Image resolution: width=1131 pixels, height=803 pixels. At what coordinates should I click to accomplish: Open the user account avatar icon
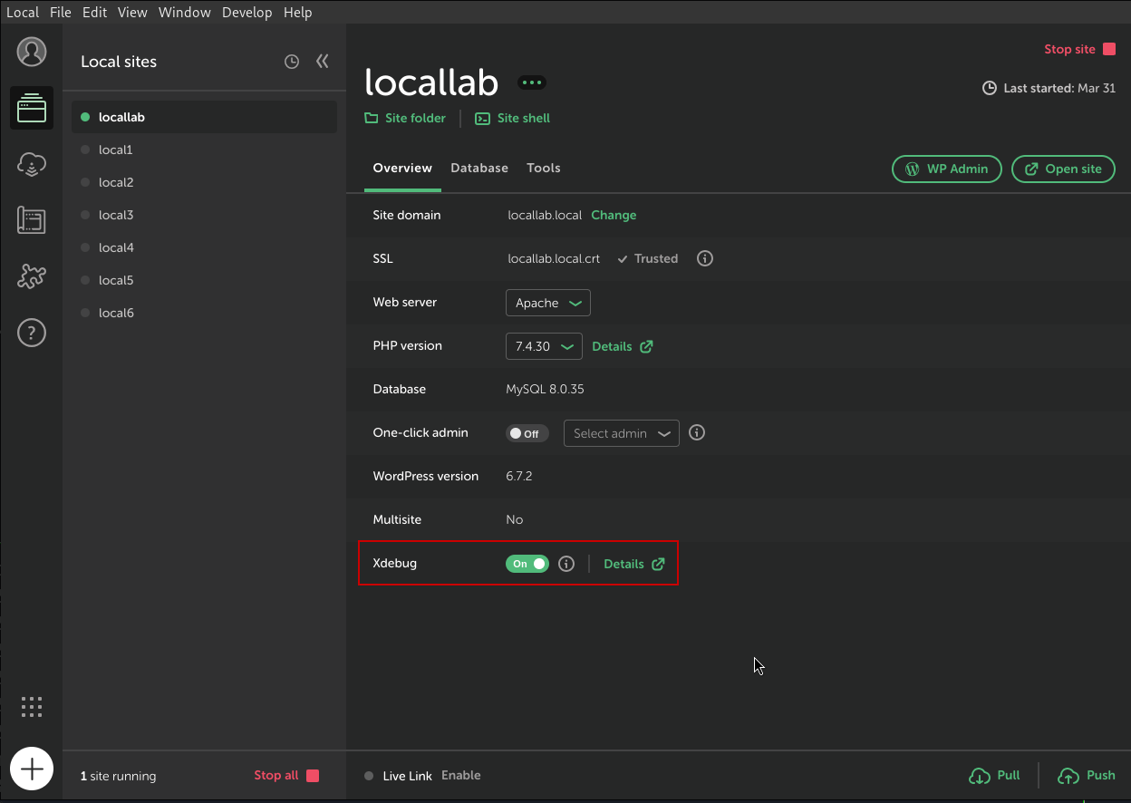(32, 52)
